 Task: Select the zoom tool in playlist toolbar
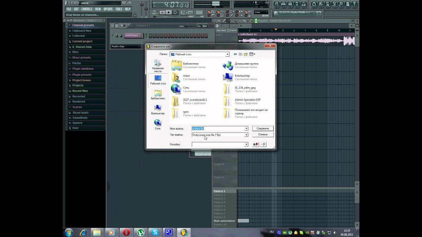[x=252, y=21]
